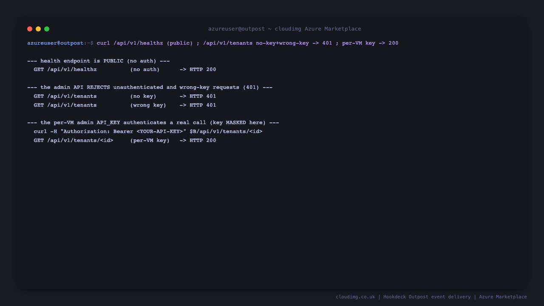Select heading 'the per-VM admin API_KEY authenticates'
The image size is (544, 306).
(153, 122)
